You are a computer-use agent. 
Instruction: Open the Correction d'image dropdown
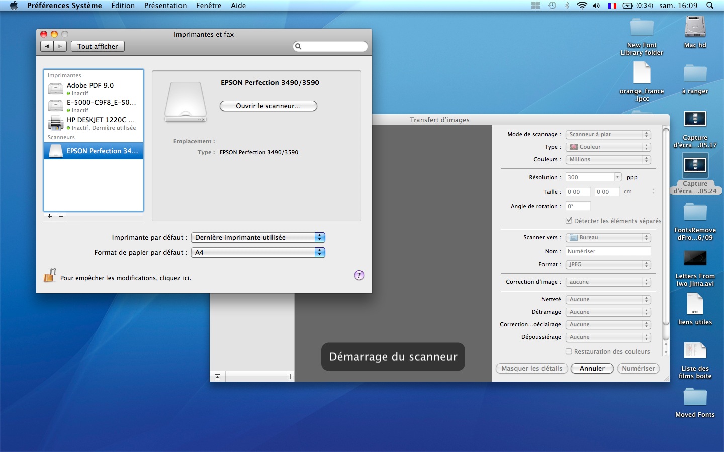click(x=608, y=282)
